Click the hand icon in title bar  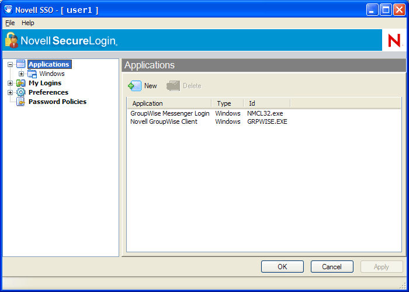9,10
